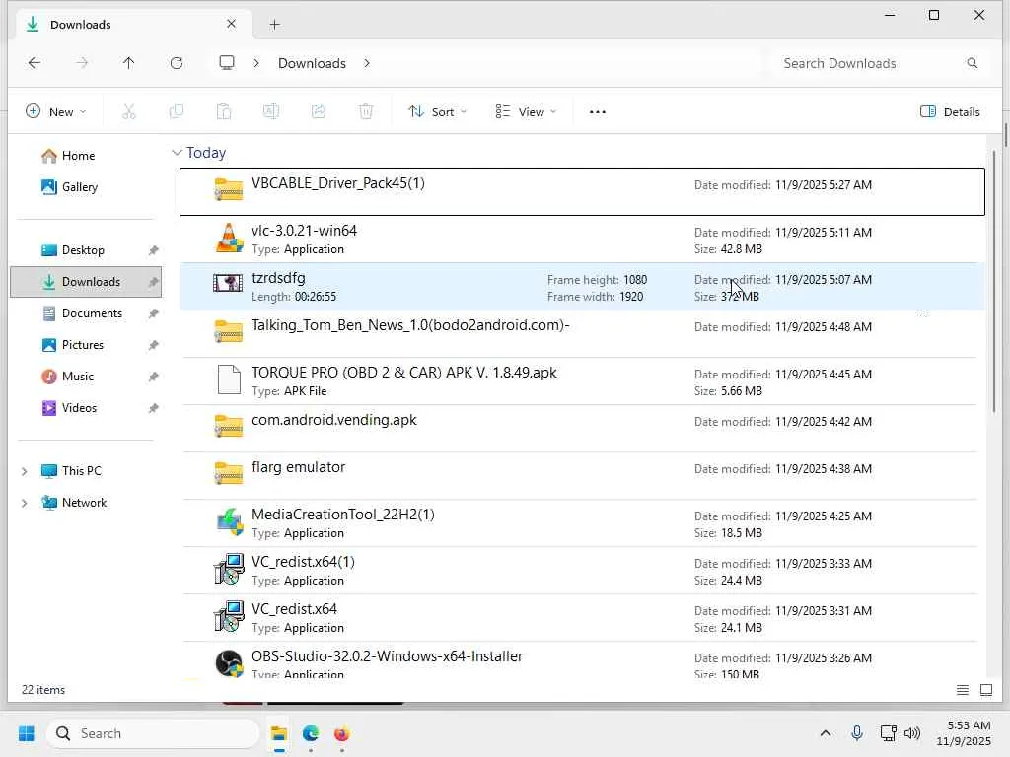Open Desktop in the navigation pane
The height and width of the screenshot is (757, 1010).
tap(83, 250)
